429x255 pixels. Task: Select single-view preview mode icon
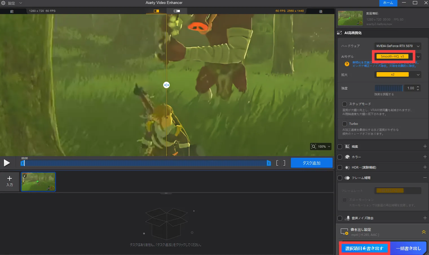click(x=156, y=11)
